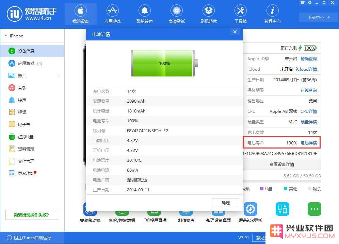Open 电池详情 link

pyautogui.click(x=308, y=143)
